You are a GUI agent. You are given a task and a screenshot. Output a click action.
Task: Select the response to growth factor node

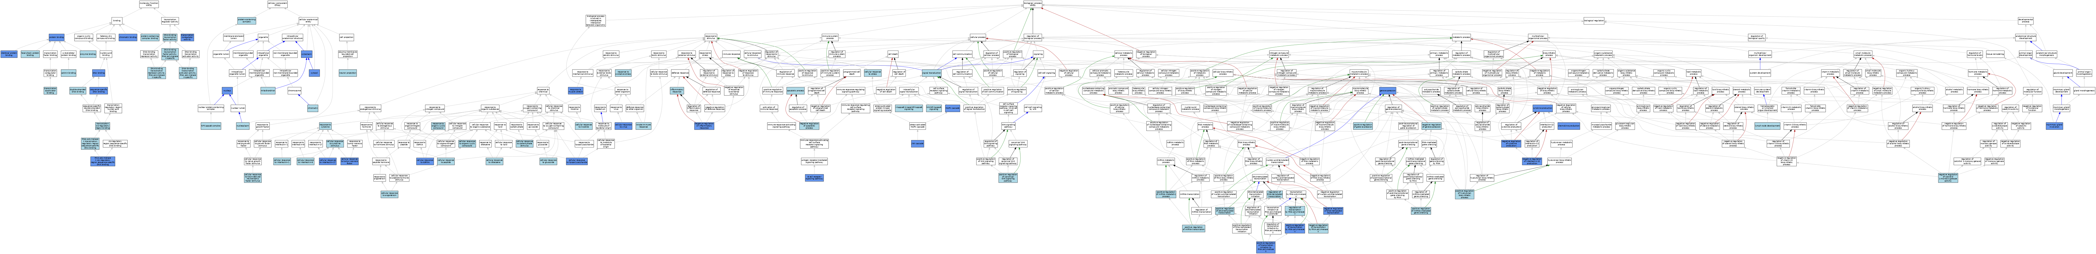pos(263,126)
